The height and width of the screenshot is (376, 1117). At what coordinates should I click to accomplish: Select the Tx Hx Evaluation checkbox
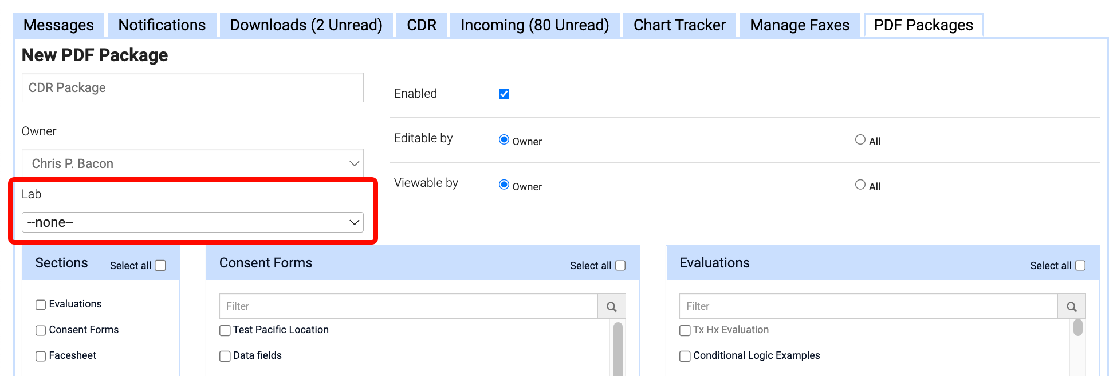685,330
